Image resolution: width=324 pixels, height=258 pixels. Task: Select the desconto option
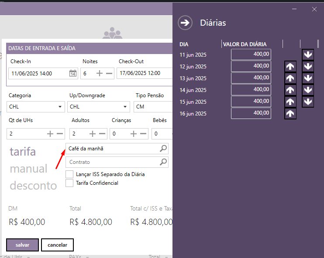[x=33, y=186]
